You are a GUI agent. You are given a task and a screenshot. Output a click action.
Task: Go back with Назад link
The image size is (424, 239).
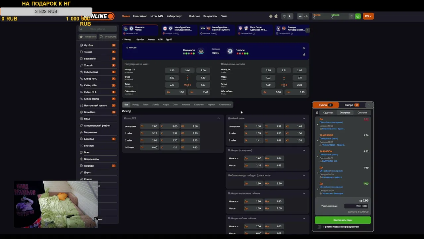[127, 40]
